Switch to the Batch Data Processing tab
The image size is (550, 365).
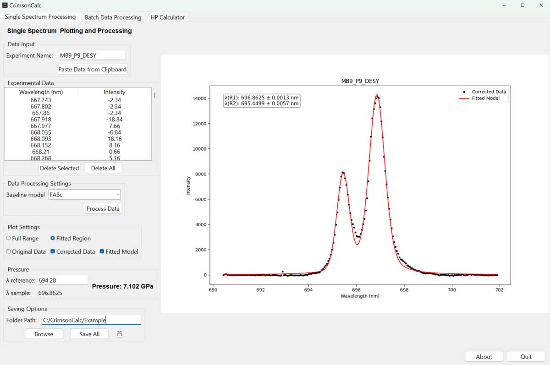113,17
